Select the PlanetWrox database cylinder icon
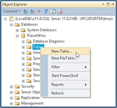This screenshot has height=108, width=117. (x=23, y=36)
